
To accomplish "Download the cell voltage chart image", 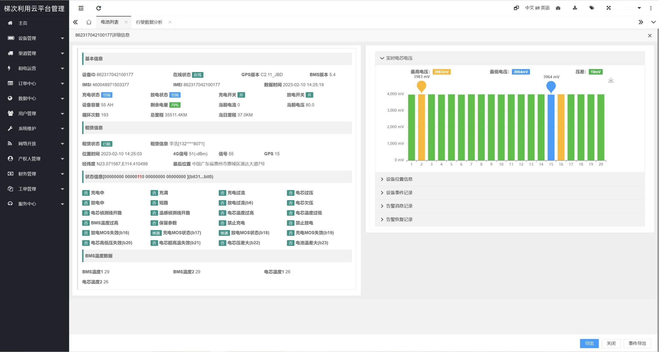I will coord(611,80).
